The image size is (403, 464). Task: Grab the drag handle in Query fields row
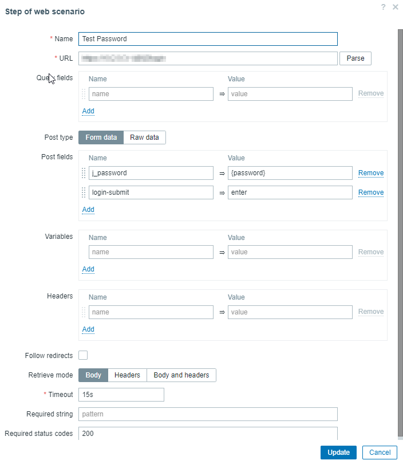click(x=84, y=94)
